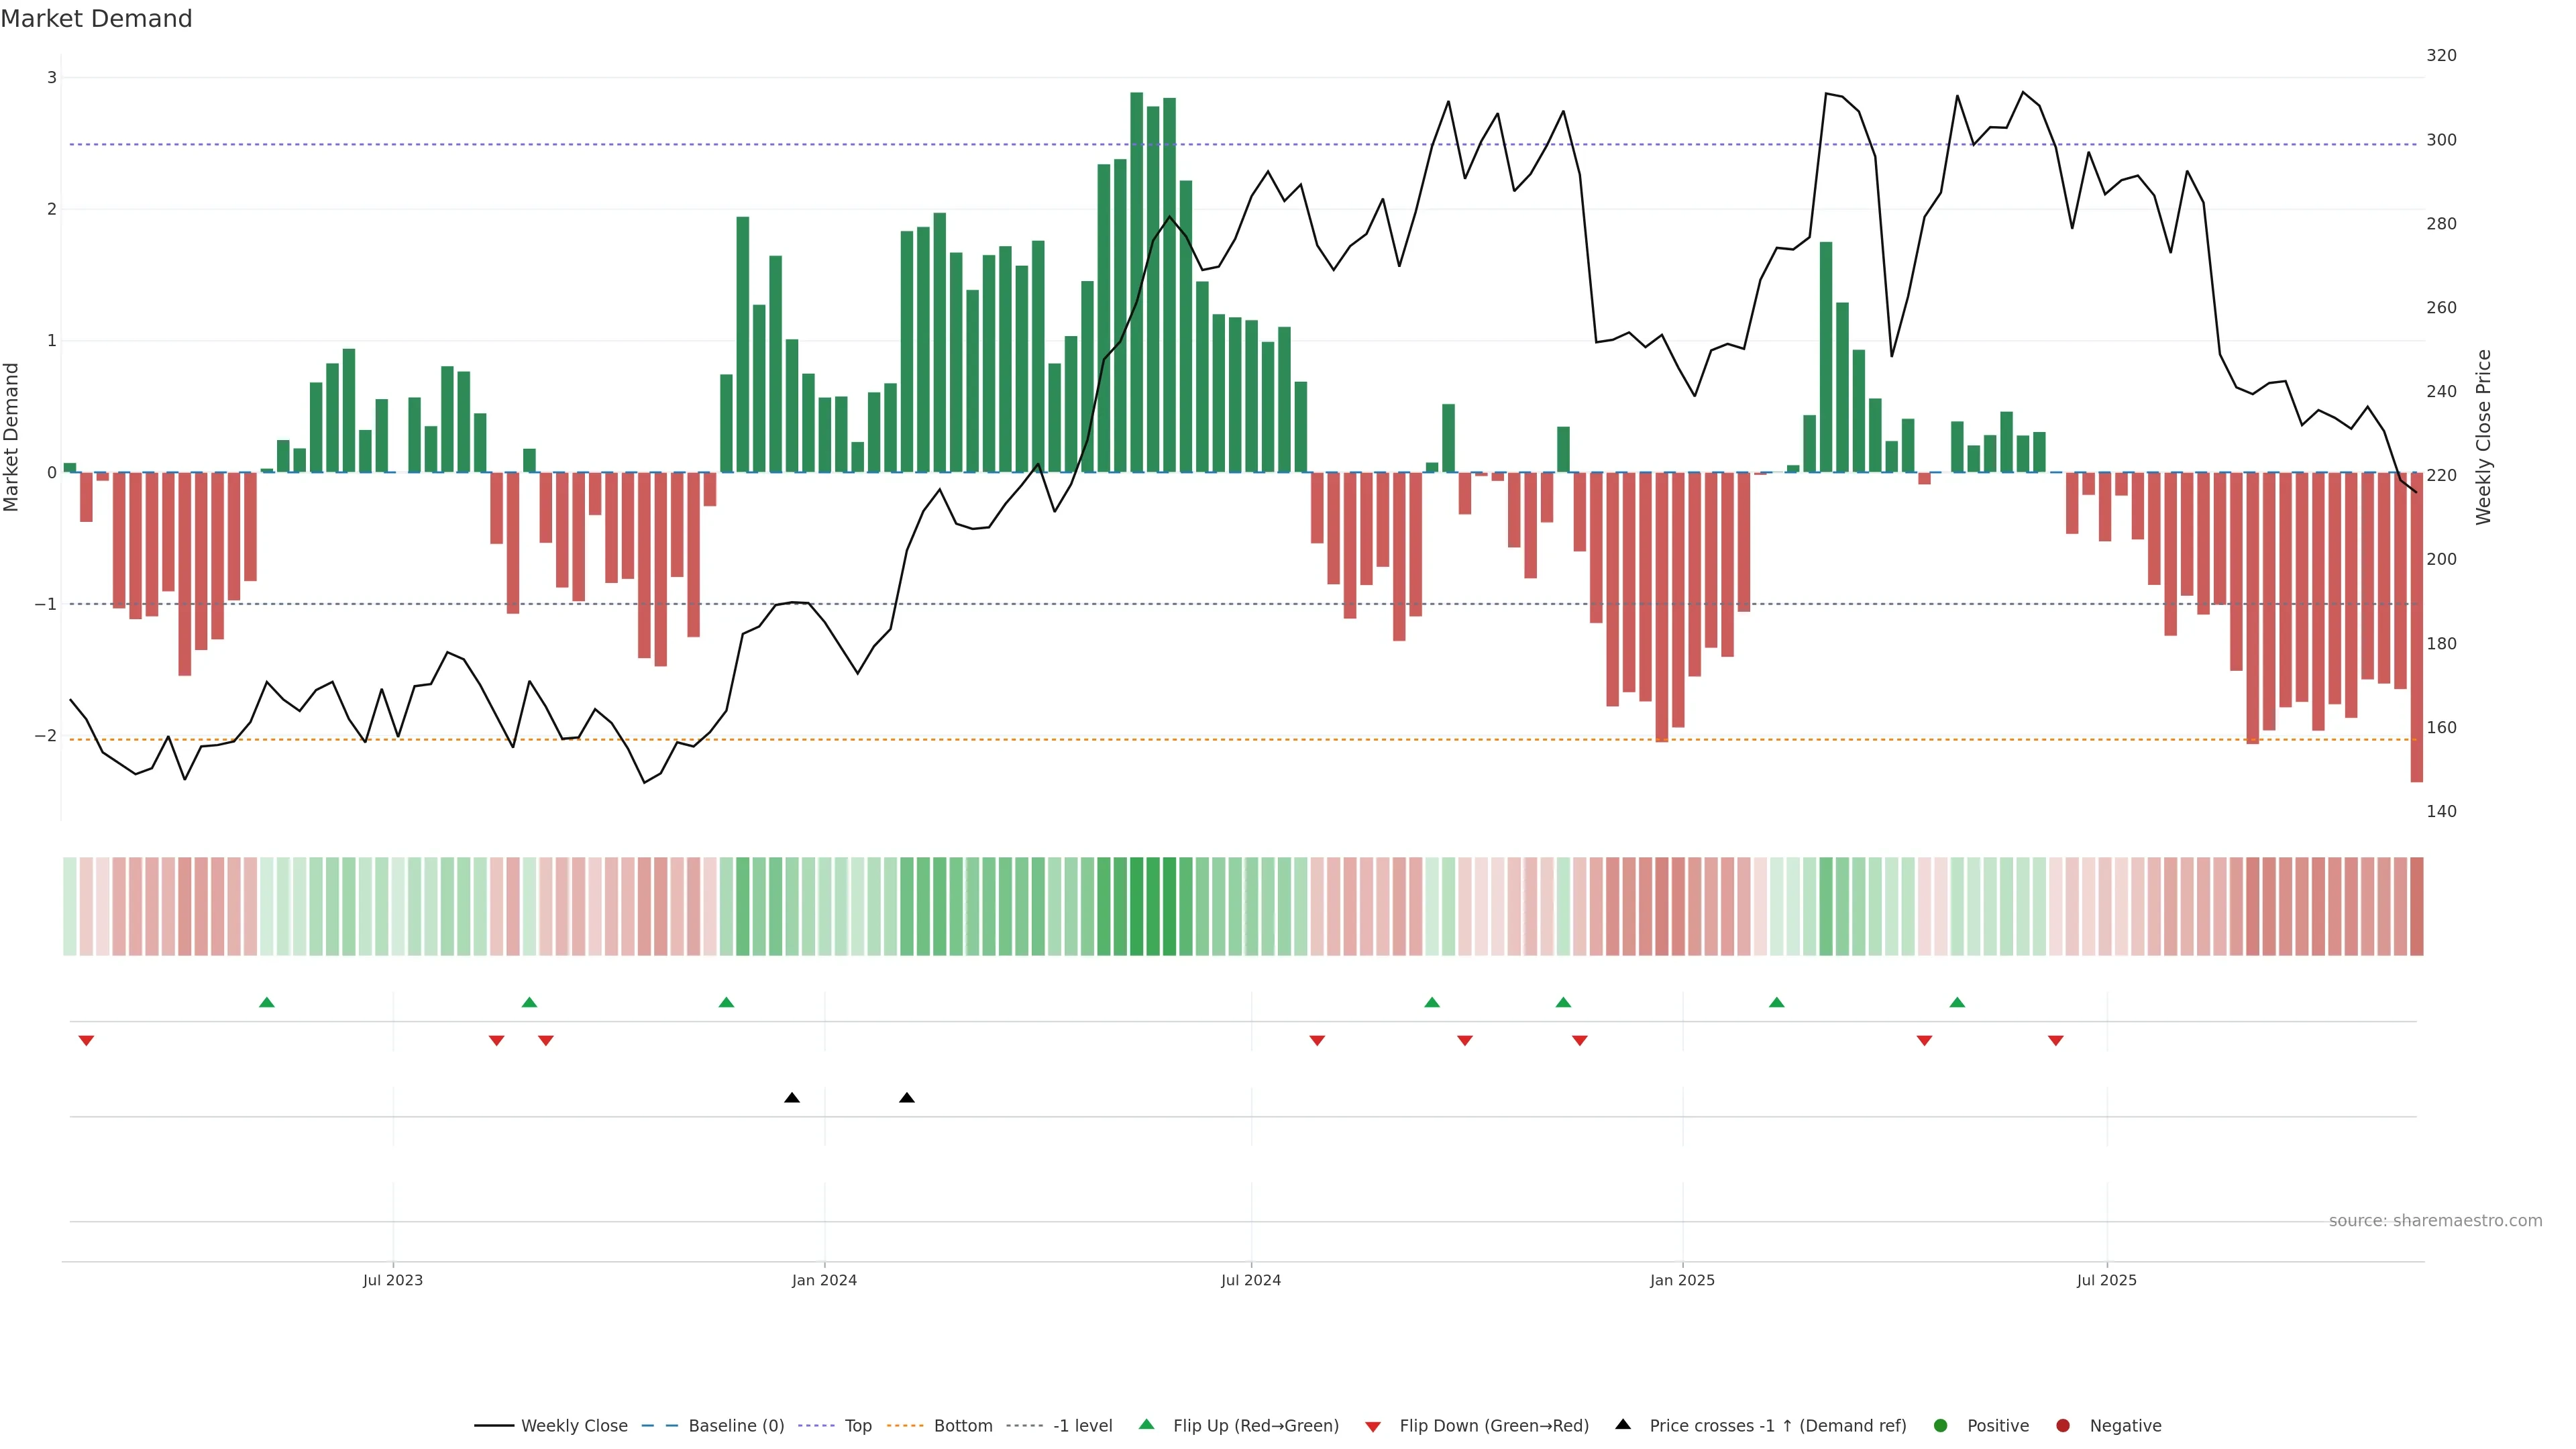The height and width of the screenshot is (1449, 2576).
Task: Click the rightmost green Flip Up triangle marker
Action: (x=1957, y=1002)
